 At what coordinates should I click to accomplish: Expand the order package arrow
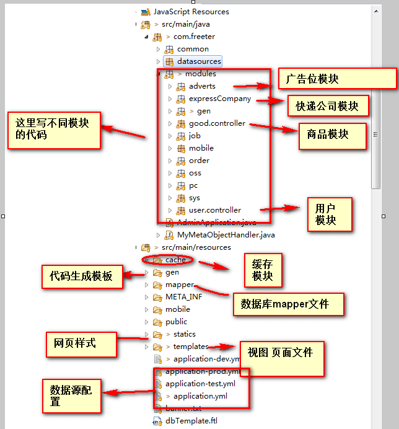pyautogui.click(x=170, y=161)
